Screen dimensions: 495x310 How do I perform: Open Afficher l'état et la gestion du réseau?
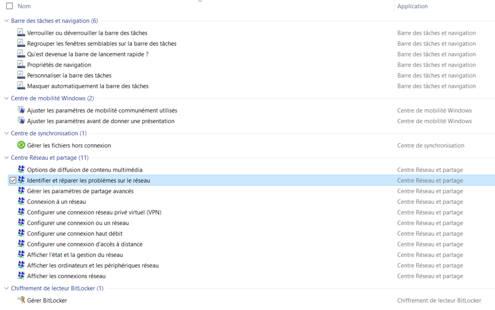pyautogui.click(x=75, y=255)
